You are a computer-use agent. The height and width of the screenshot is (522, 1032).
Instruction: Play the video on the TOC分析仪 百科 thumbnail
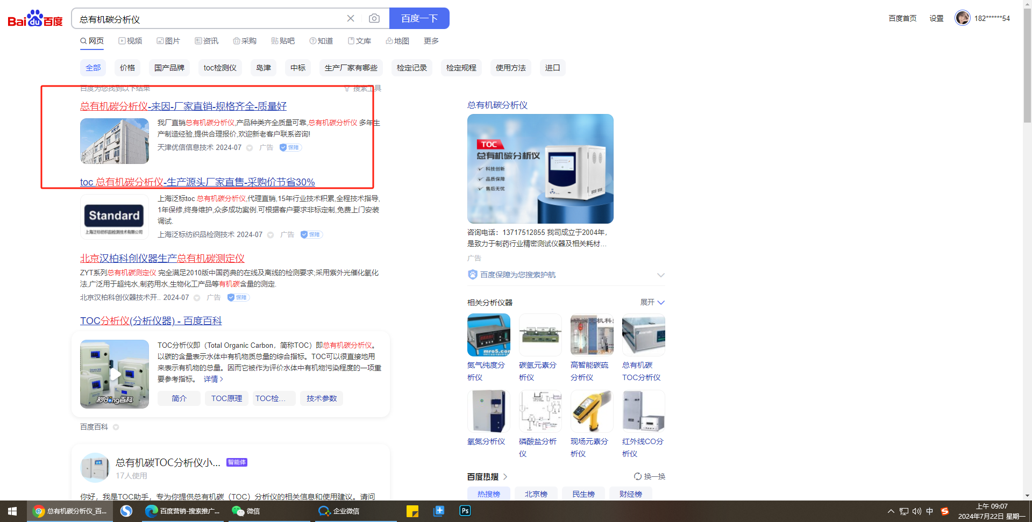(115, 374)
